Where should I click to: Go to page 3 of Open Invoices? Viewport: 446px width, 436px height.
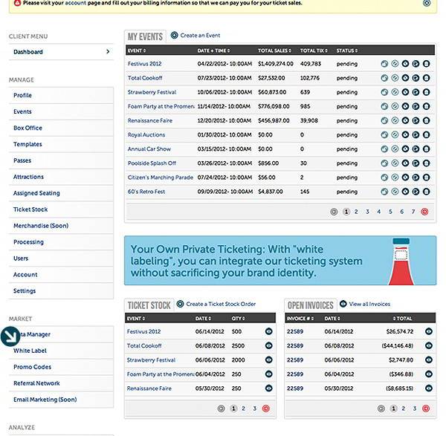(415, 409)
